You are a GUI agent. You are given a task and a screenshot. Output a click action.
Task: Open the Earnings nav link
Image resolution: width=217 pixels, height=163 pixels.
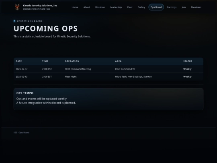click(x=172, y=7)
